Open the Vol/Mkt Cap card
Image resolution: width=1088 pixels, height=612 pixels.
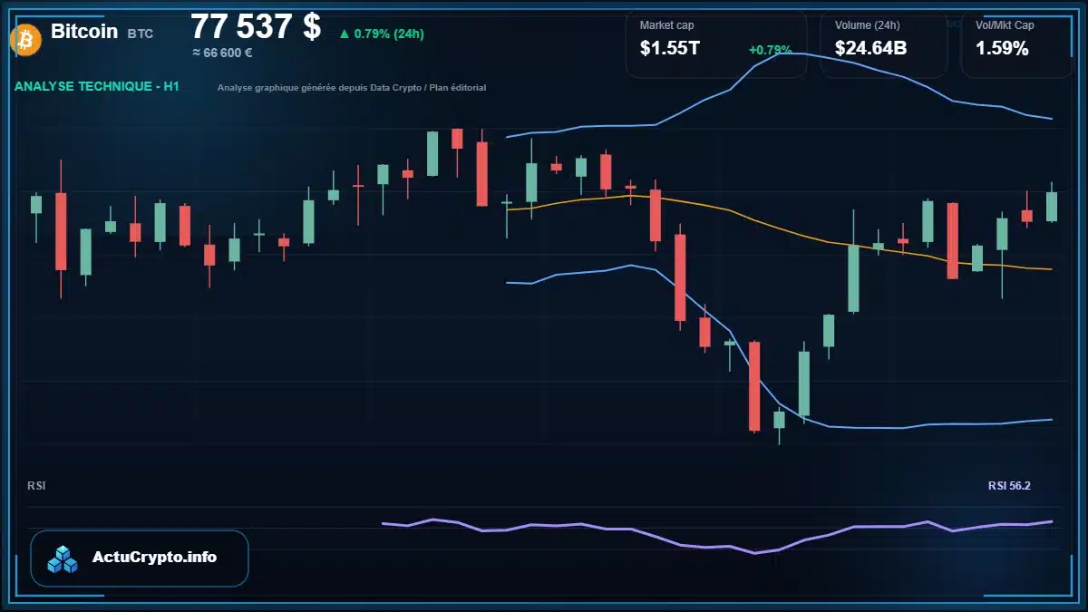(1018, 44)
